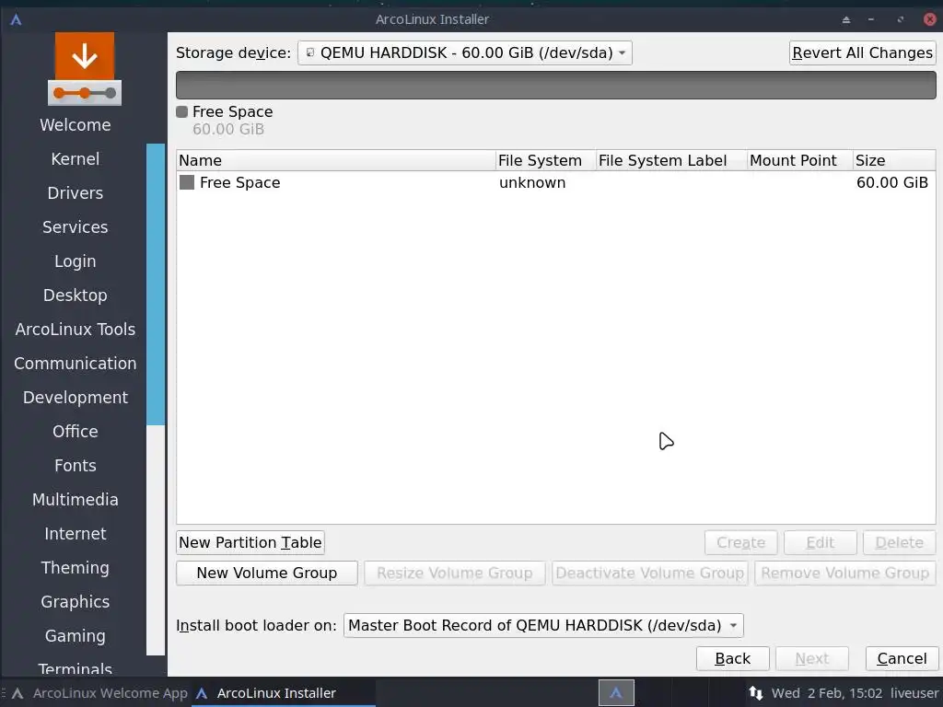Click New Partition Table button
This screenshot has height=707, width=943.
[x=250, y=542]
